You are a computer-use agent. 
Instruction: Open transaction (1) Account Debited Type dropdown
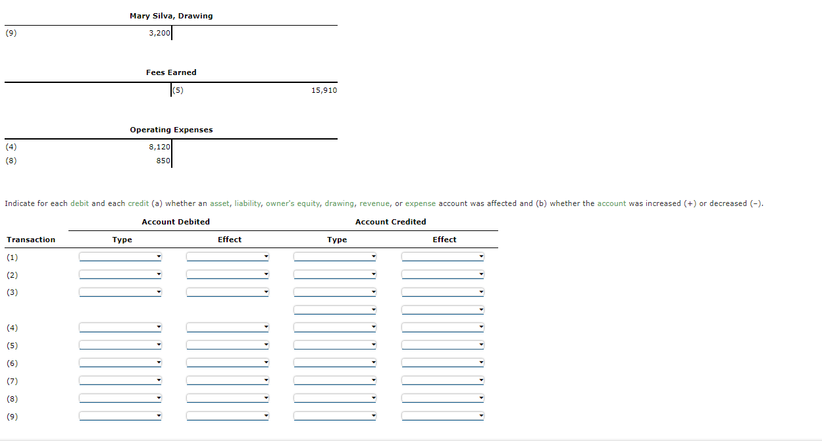click(x=120, y=257)
